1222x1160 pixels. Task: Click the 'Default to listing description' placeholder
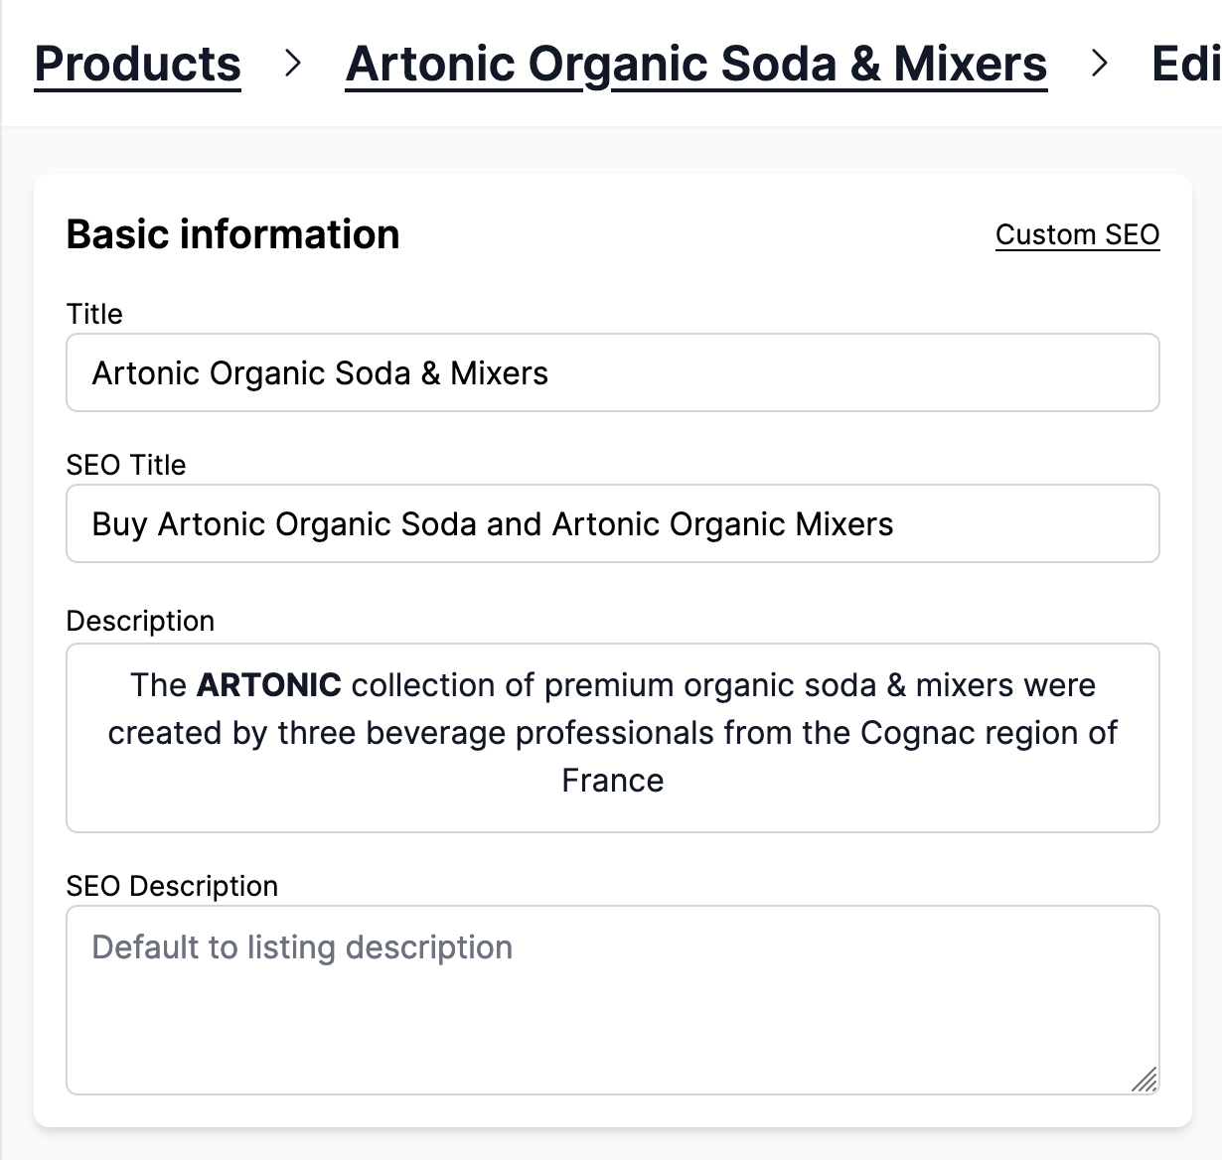point(301,947)
